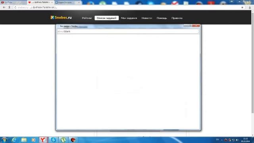The height and width of the screenshot is (143, 254).
Task: Go to Мои задания
Action: click(x=129, y=18)
